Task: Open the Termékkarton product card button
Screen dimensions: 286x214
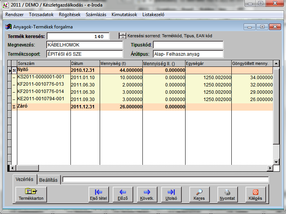Action: [31, 194]
